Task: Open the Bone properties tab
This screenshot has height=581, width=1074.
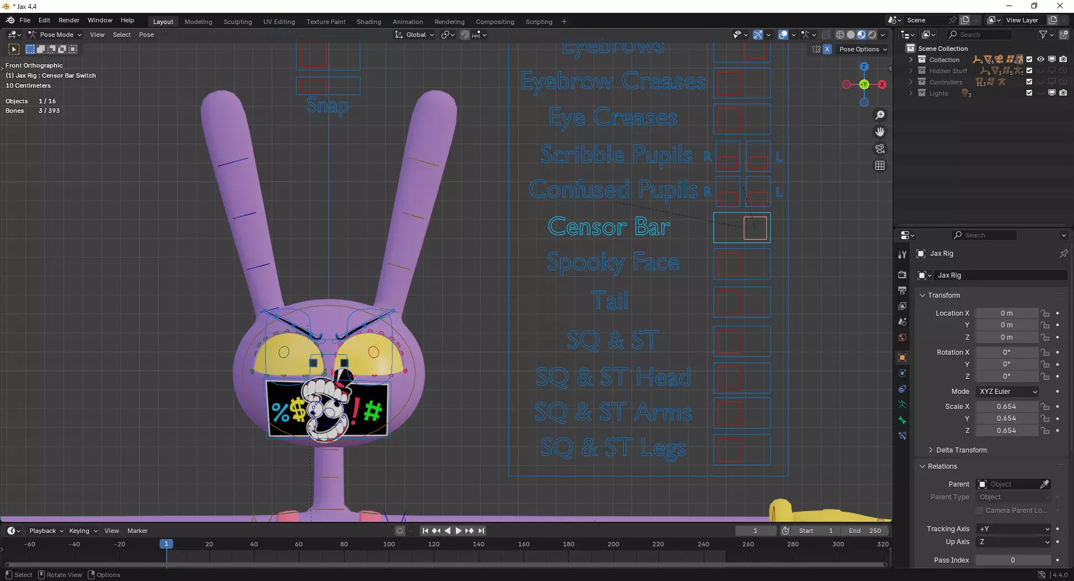Action: (902, 420)
